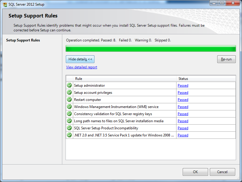This screenshot has height=182, width=242.
Task: Re-run the setup support rules
Action: 226,59
